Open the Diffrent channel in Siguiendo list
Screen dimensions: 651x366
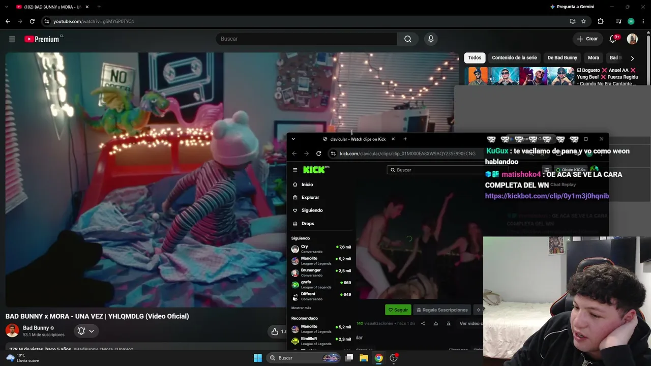tap(321, 296)
